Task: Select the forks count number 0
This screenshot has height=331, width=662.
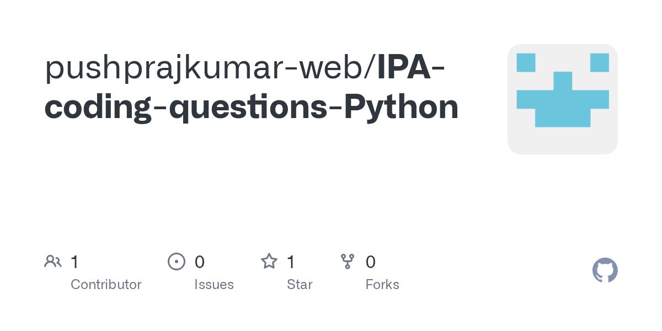Action: click(370, 262)
